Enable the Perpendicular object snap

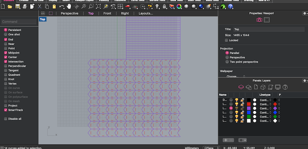click(5, 66)
